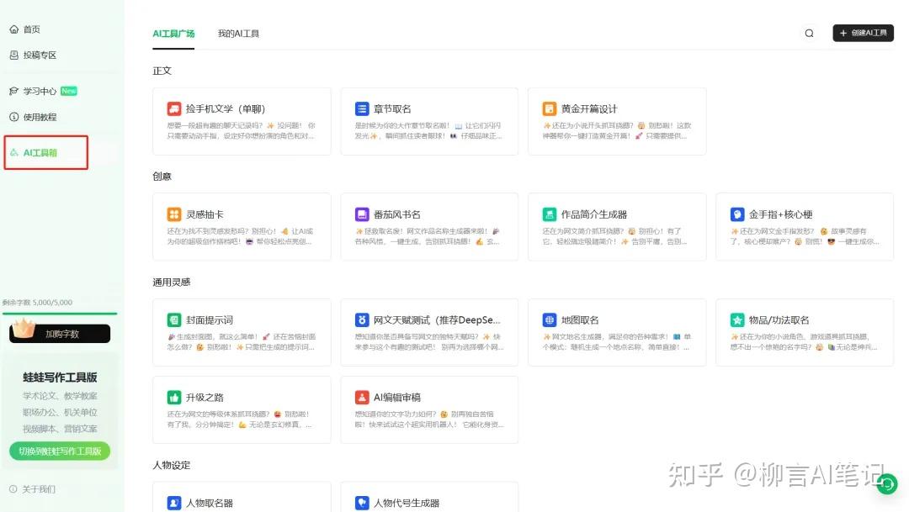909x512 pixels.
Task: Click 切换到蛙蛙写作工具版 green button
Action: pyautogui.click(x=60, y=451)
